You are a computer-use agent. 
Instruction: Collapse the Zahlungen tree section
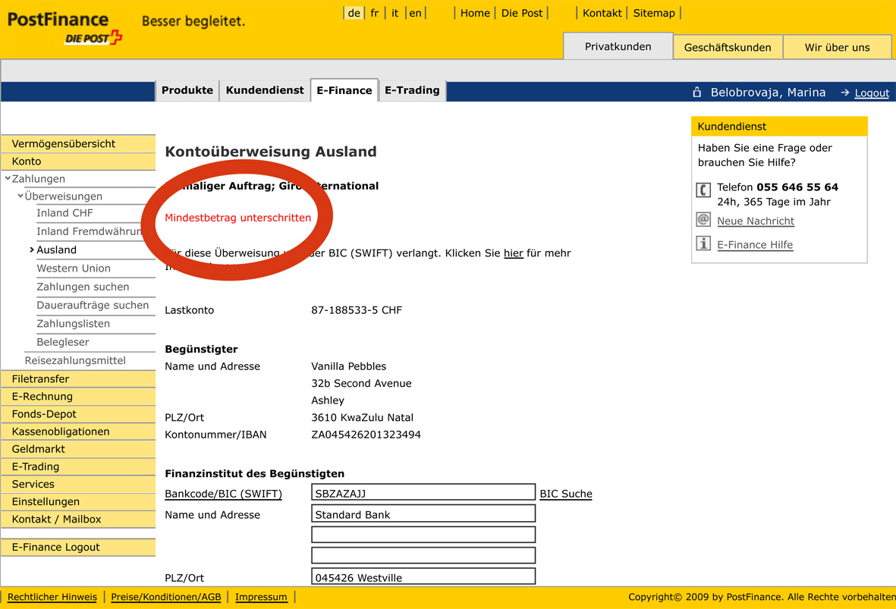tap(8, 178)
